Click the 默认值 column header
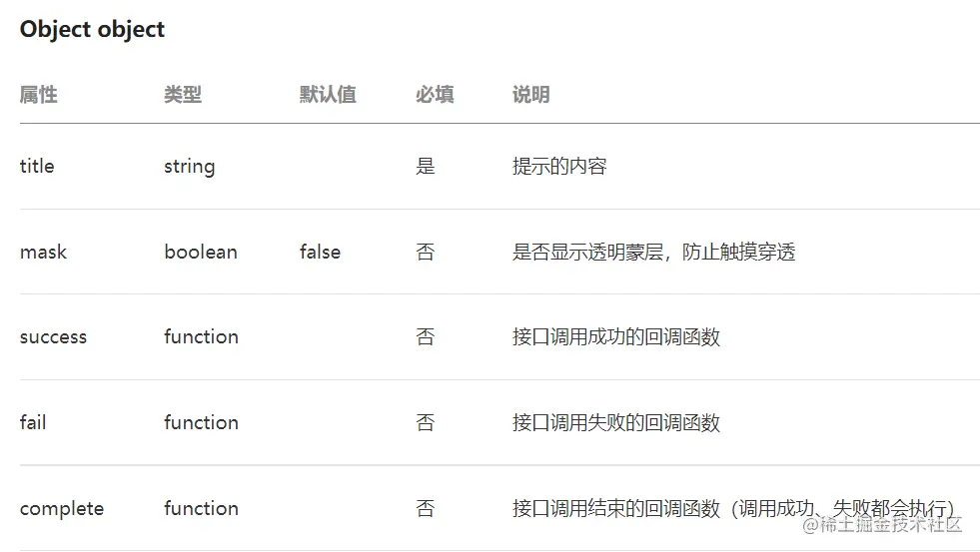Viewport: 980px width, 552px height. (328, 95)
